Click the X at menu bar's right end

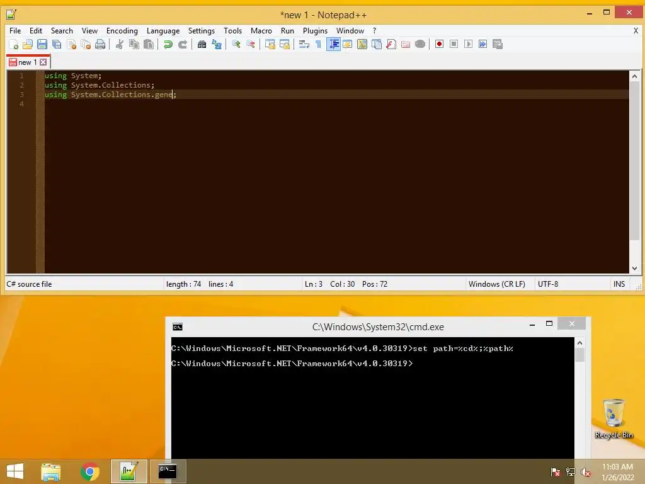(x=636, y=30)
